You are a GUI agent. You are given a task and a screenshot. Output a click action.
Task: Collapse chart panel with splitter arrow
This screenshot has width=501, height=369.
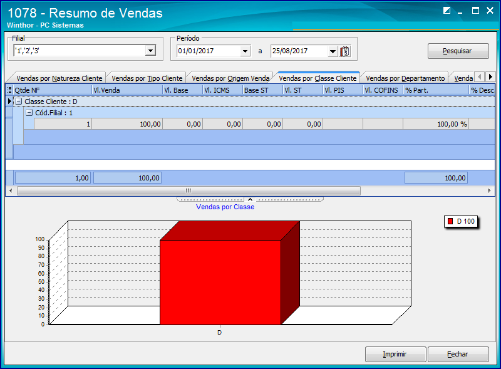(x=250, y=199)
